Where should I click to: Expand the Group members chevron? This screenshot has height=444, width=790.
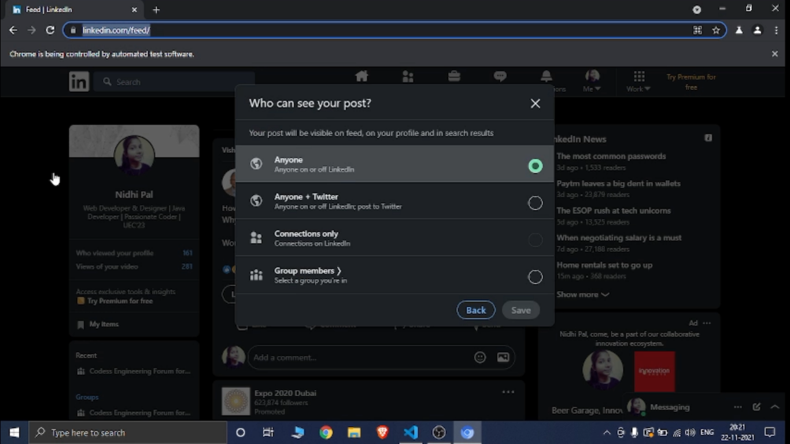tap(339, 271)
